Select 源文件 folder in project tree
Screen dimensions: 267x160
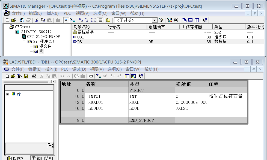pyautogui.click(x=45, y=46)
